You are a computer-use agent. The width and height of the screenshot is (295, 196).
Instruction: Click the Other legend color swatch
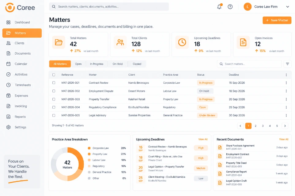[x=89, y=178]
